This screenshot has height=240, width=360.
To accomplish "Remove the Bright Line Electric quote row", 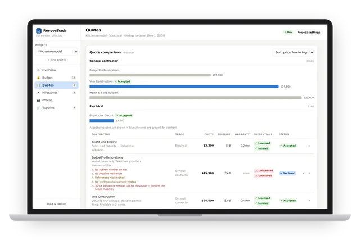I will (309, 146).
